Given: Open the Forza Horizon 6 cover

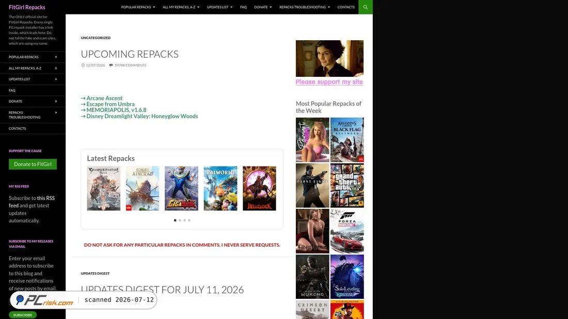Looking at the screenshot, I should pyautogui.click(x=347, y=231).
